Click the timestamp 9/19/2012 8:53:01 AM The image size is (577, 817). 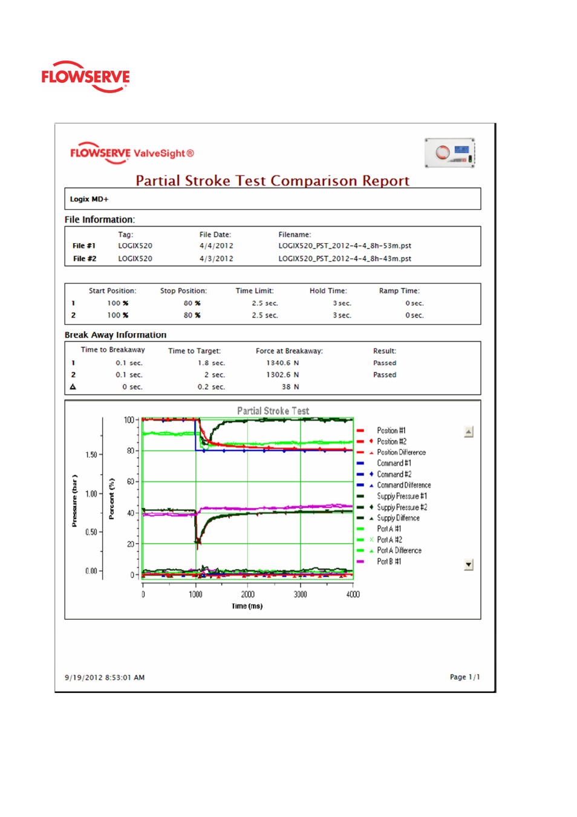click(x=105, y=677)
